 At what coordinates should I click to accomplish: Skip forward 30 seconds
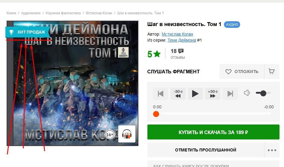click(213, 94)
